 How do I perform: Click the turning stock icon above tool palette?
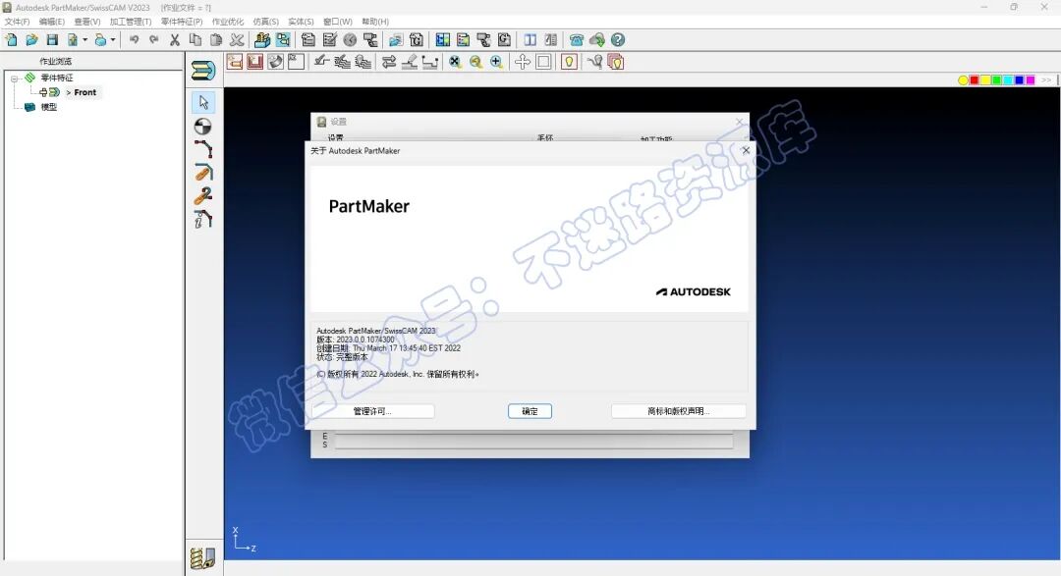[203, 71]
